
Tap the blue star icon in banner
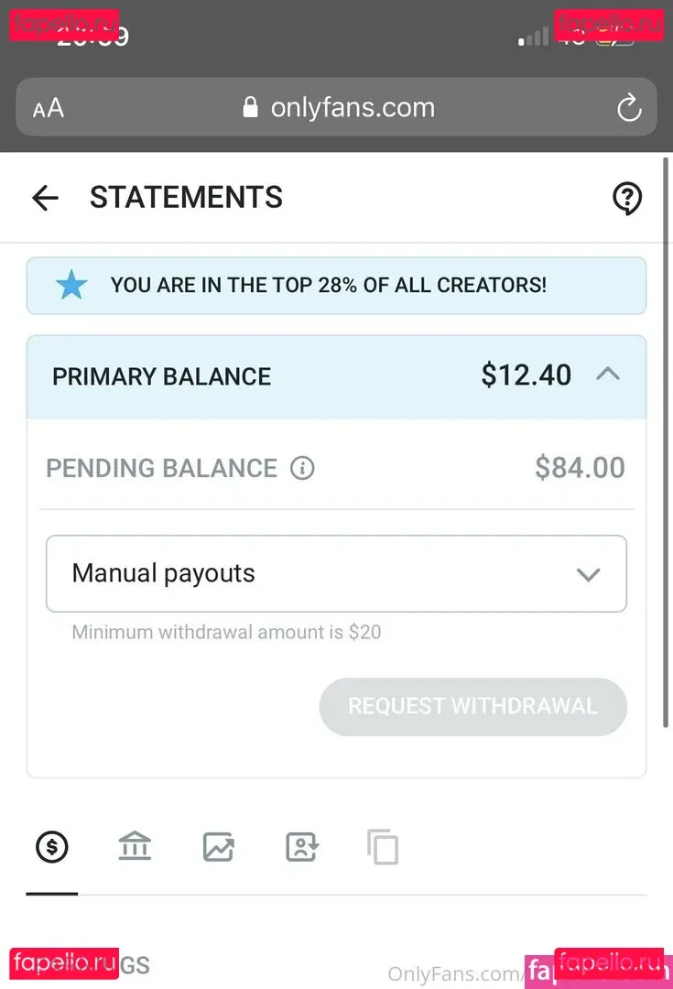coord(71,286)
